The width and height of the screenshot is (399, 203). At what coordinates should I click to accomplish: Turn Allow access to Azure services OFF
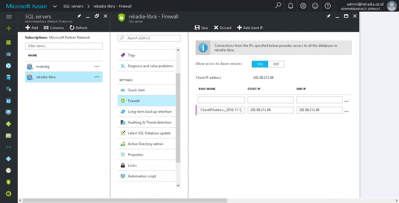(x=276, y=64)
